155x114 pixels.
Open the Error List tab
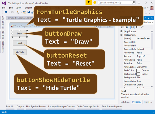pyautogui.click(x=10, y=107)
